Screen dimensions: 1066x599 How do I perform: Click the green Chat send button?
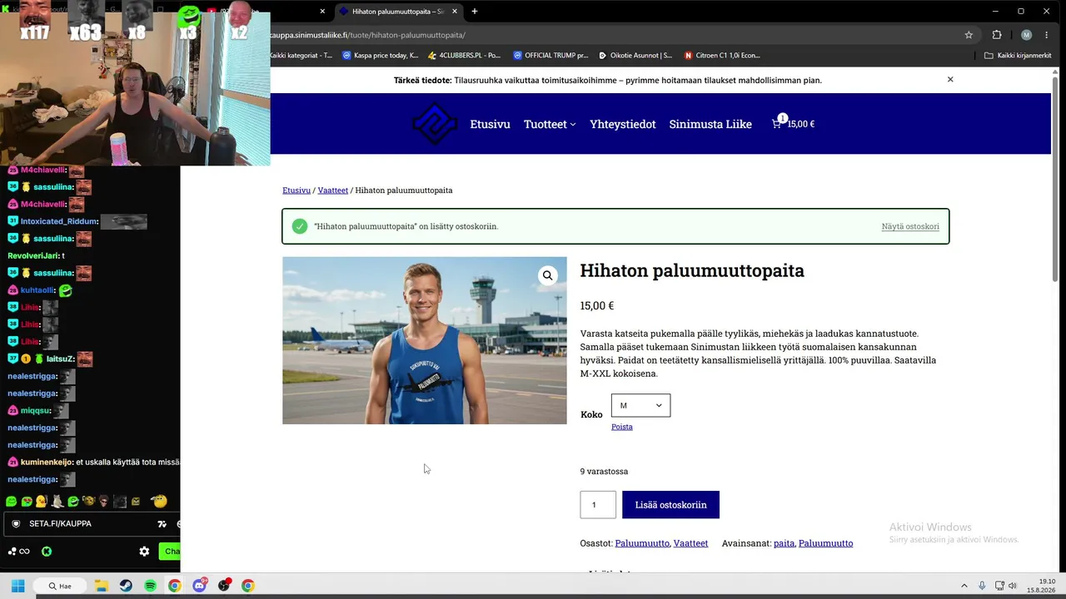[x=170, y=552]
